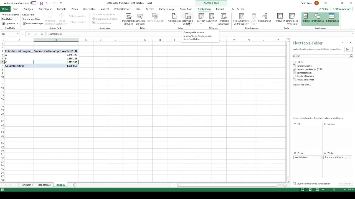Insert a PivotChart
The width and height of the screenshot is (355, 199).
coord(280,18)
